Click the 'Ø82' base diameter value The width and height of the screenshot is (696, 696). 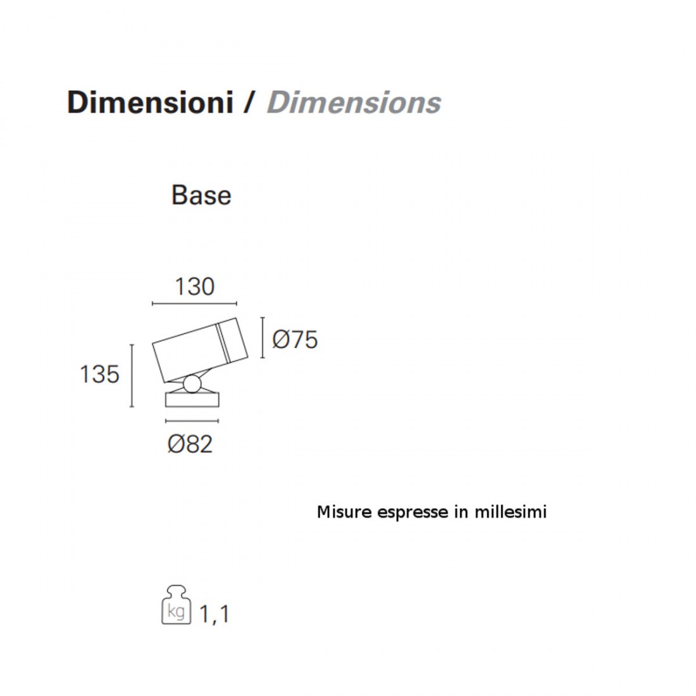190,445
